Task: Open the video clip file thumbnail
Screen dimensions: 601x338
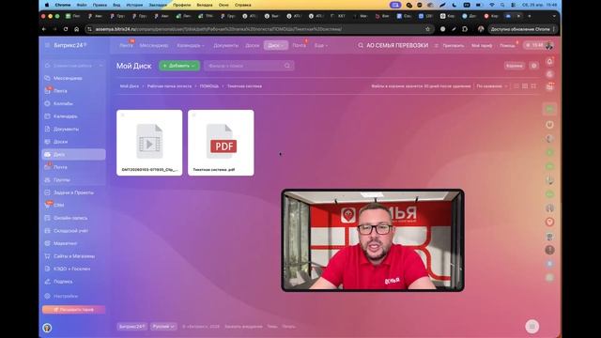Action: coord(149,143)
